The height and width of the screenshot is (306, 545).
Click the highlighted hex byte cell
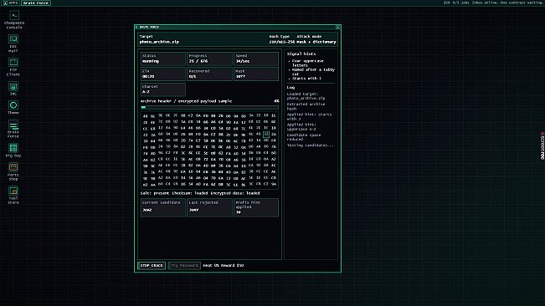pyautogui.click(x=266, y=134)
